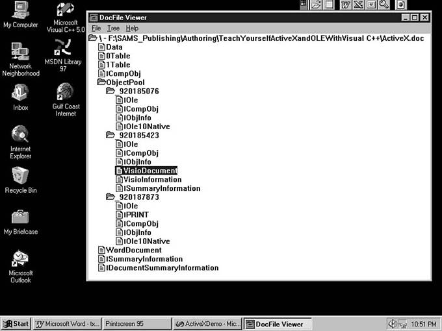Click the system tray clock
The width and height of the screenshot is (442, 331).
click(x=423, y=323)
